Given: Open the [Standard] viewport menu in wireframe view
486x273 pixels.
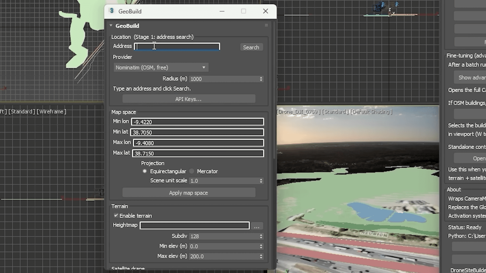Looking at the screenshot, I should (22, 111).
